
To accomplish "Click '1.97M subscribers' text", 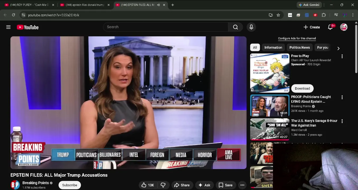I will click(x=34, y=188).
